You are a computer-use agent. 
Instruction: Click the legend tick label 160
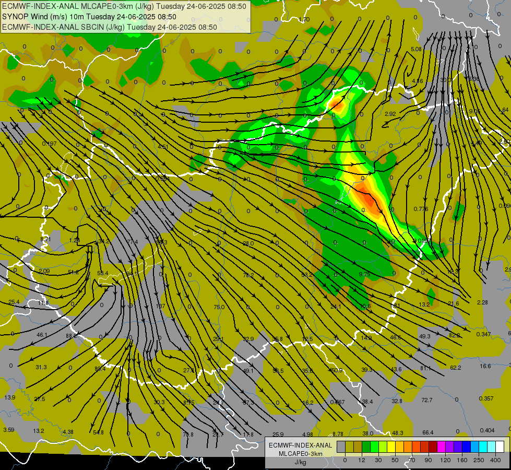pos(462,460)
